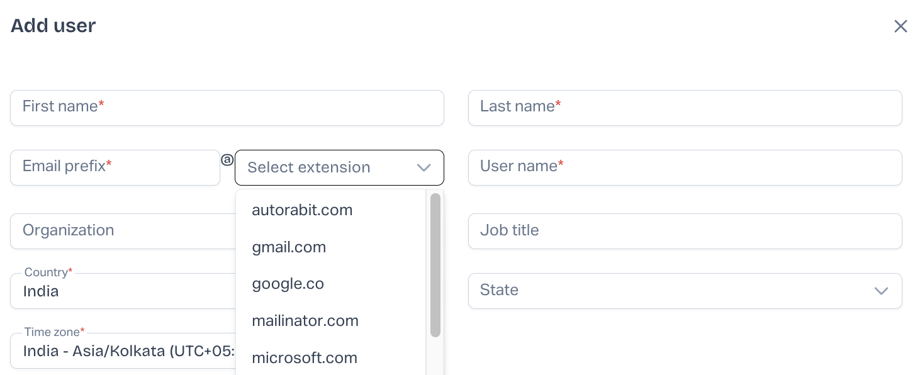Viewport: 920px width, 375px height.
Task: Choose autorabit.com from extension list
Action: pyautogui.click(x=302, y=210)
